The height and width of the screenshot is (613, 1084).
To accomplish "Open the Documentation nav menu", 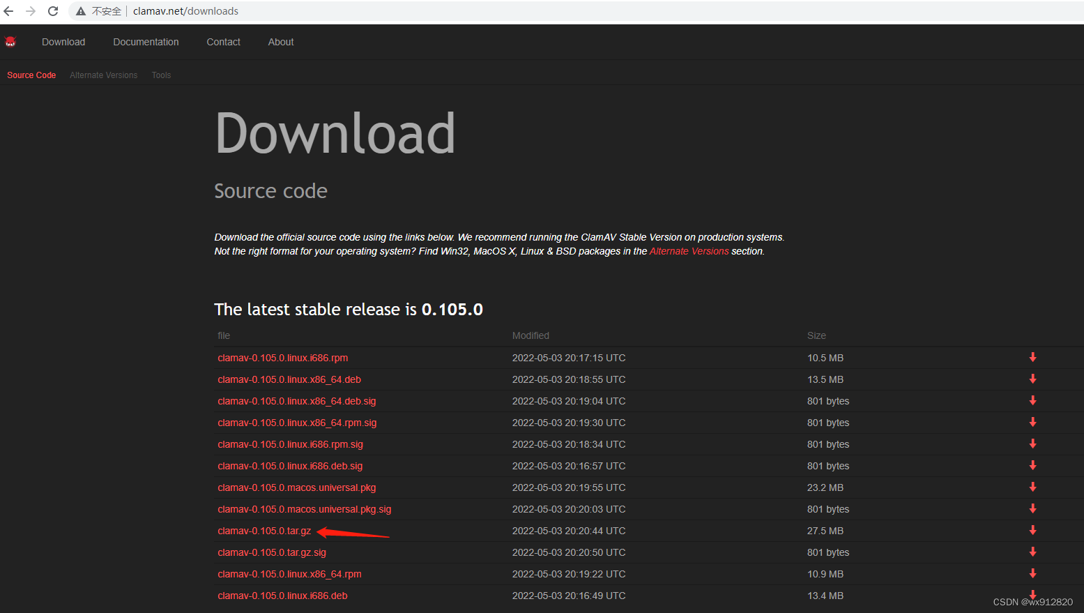I will 146,42.
